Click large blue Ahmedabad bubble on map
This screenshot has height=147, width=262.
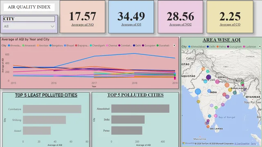[x=198, y=91]
